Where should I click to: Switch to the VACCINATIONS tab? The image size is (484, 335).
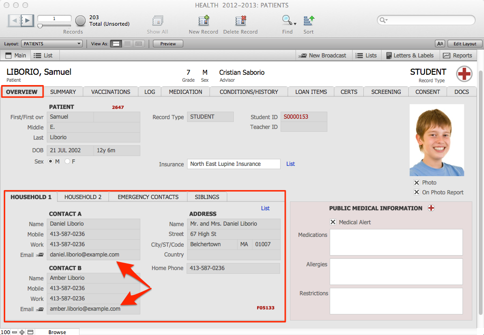[110, 92]
